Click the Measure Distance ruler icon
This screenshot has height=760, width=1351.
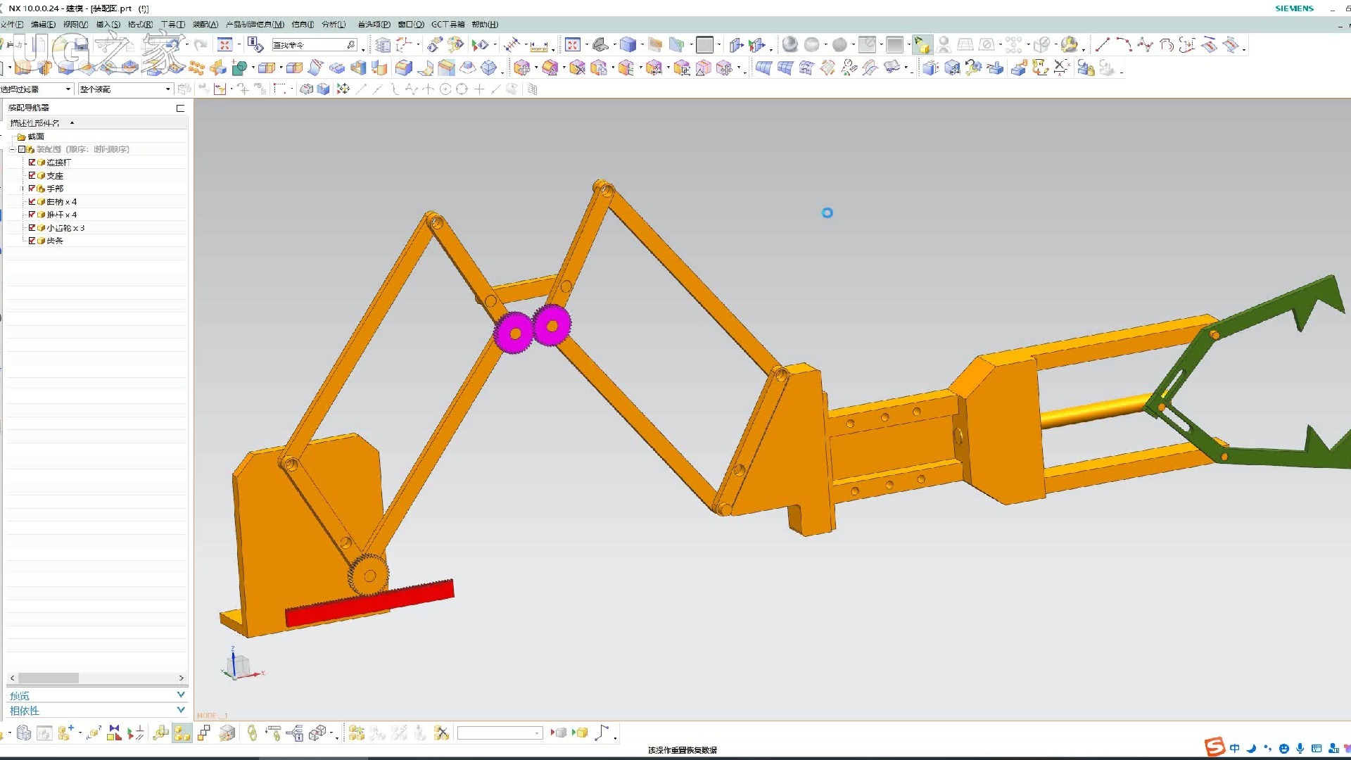538,46
